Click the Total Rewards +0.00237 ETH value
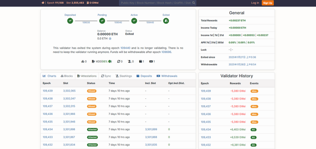 237,21
